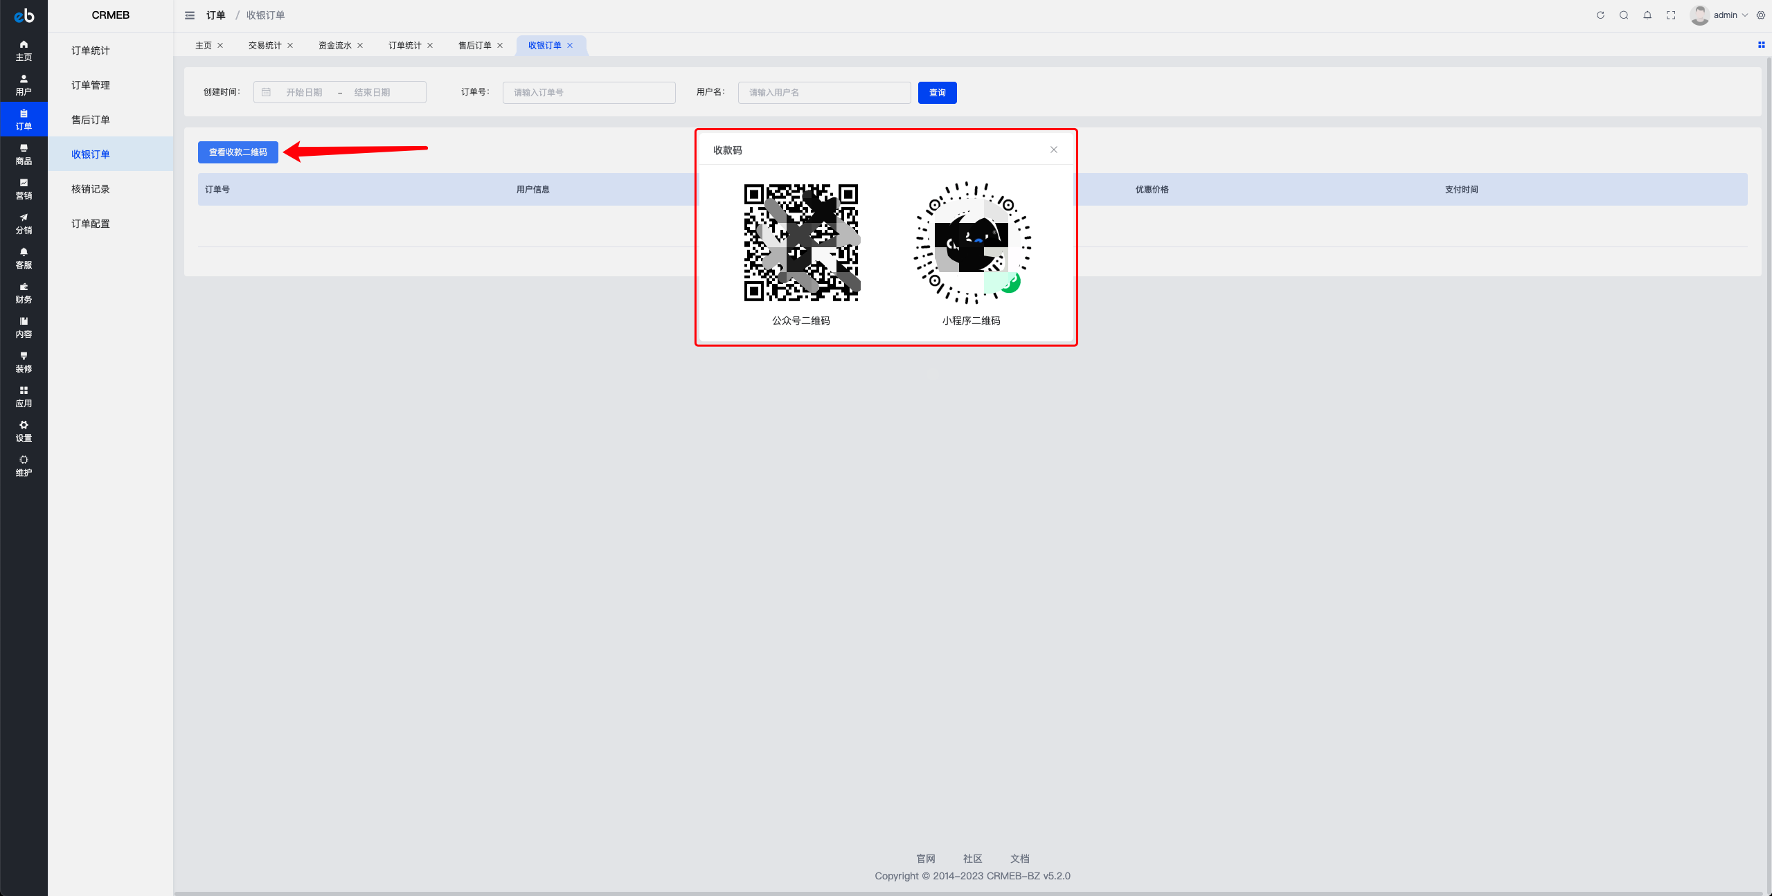This screenshot has height=896, width=1772.
Task: Open the 文档 footer link
Action: coord(1019,859)
